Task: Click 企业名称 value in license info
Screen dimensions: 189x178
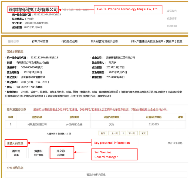Action: coord(120,58)
